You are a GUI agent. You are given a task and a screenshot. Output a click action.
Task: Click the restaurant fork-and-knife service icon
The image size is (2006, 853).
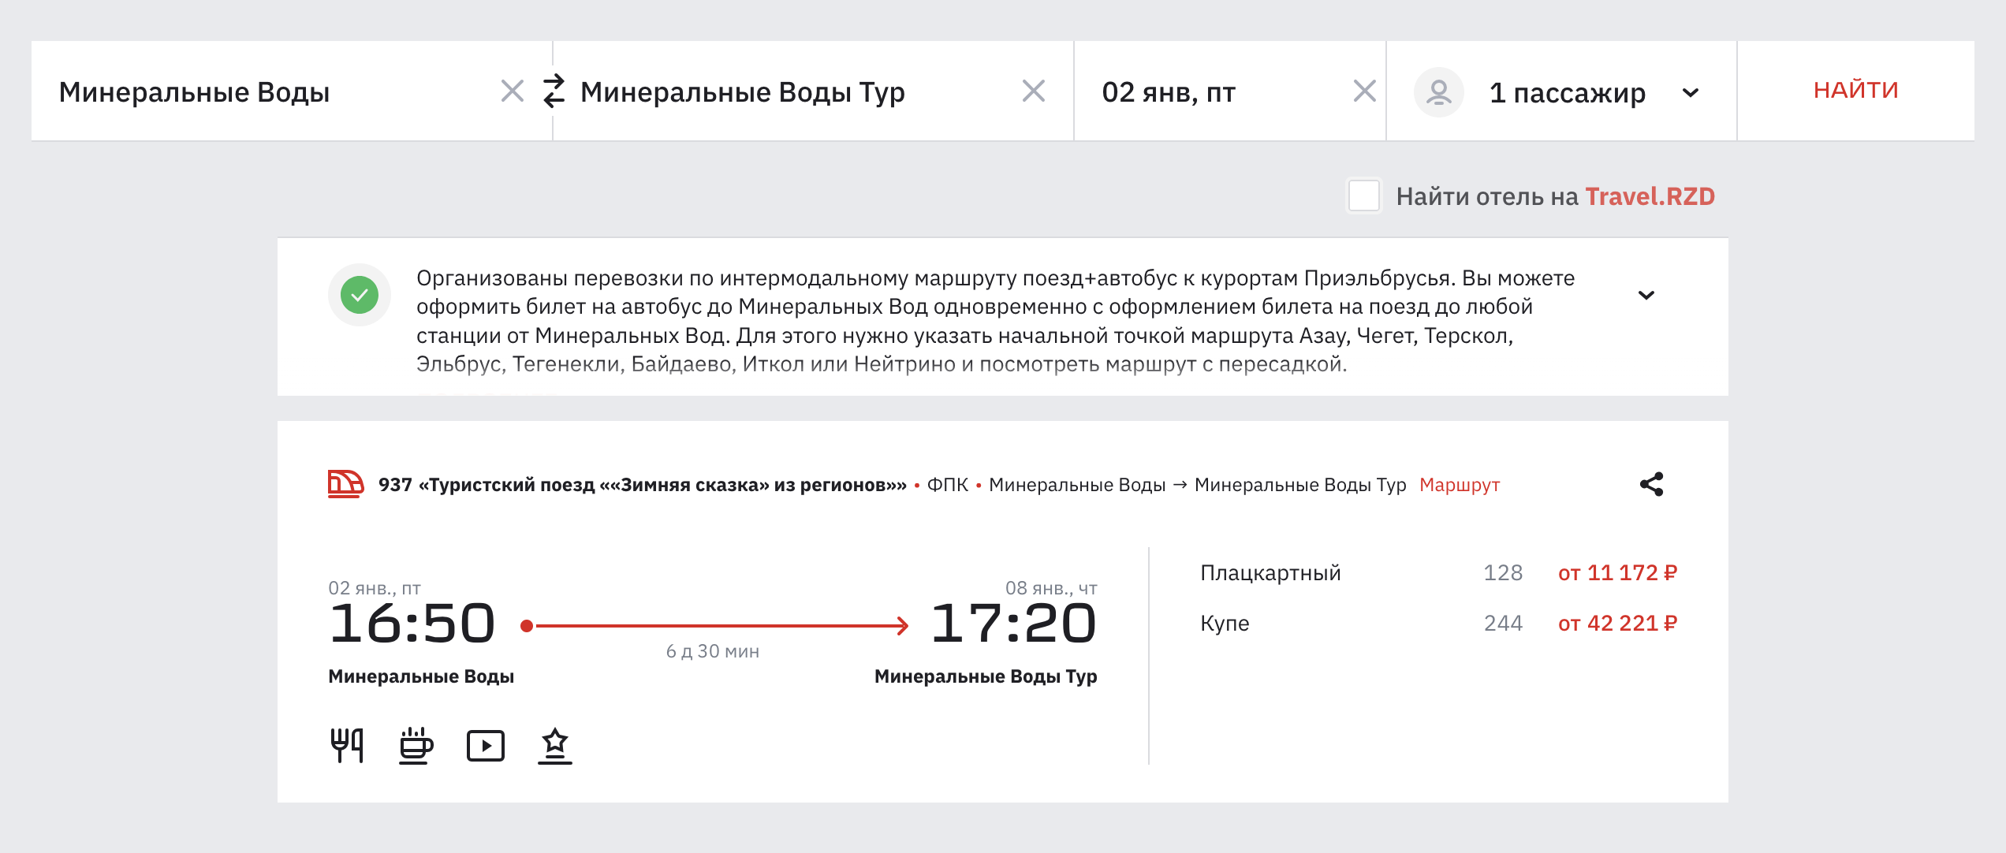(x=347, y=745)
